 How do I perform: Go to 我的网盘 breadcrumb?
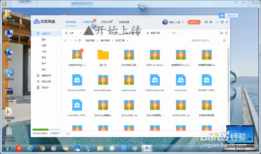pos(90,40)
